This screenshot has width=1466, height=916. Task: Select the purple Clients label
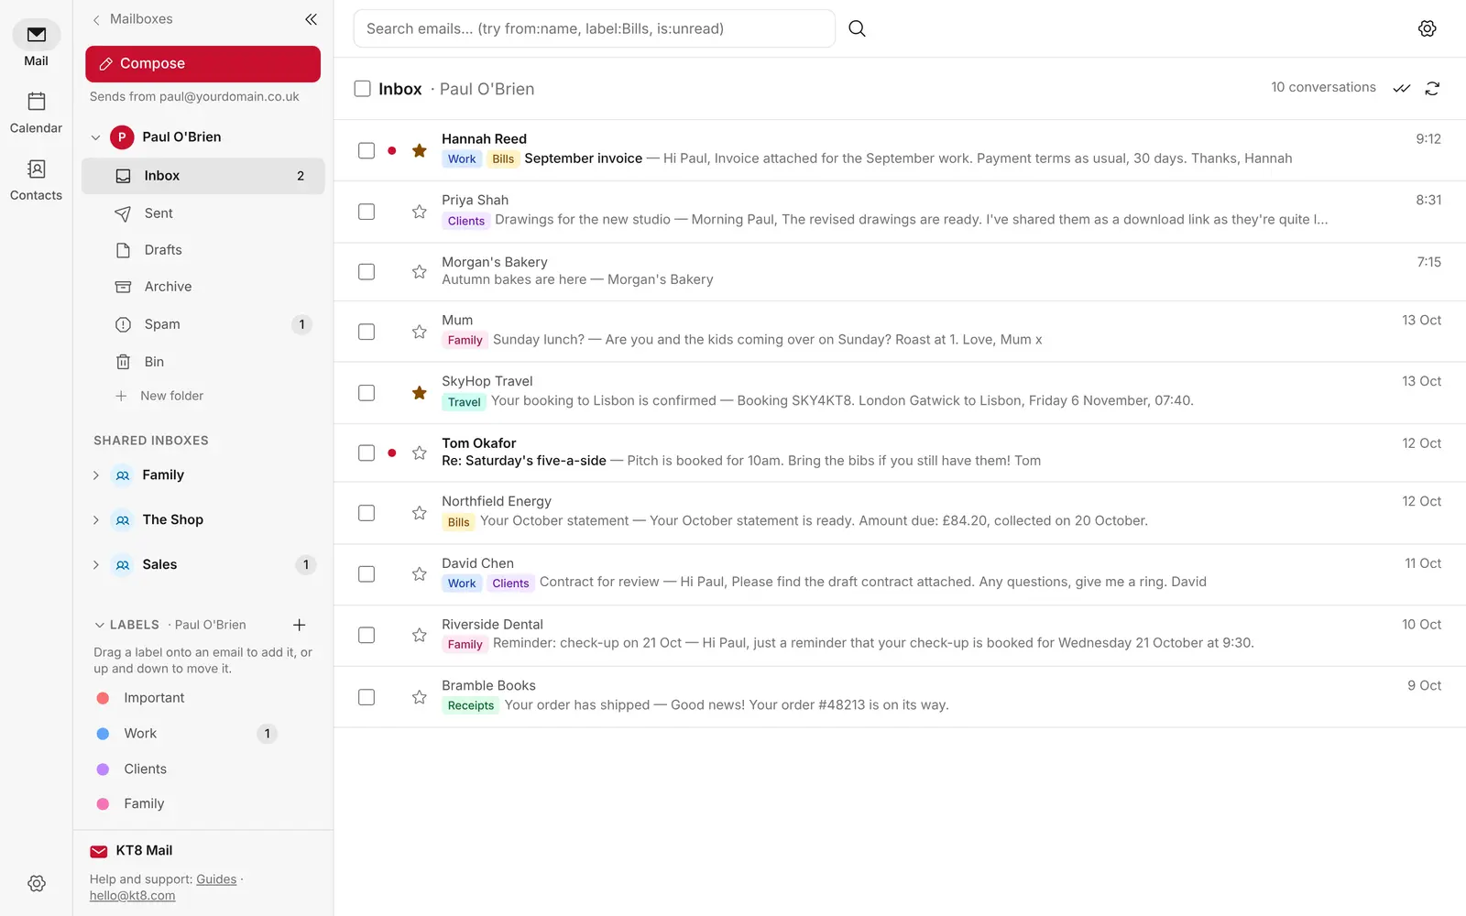click(133, 769)
